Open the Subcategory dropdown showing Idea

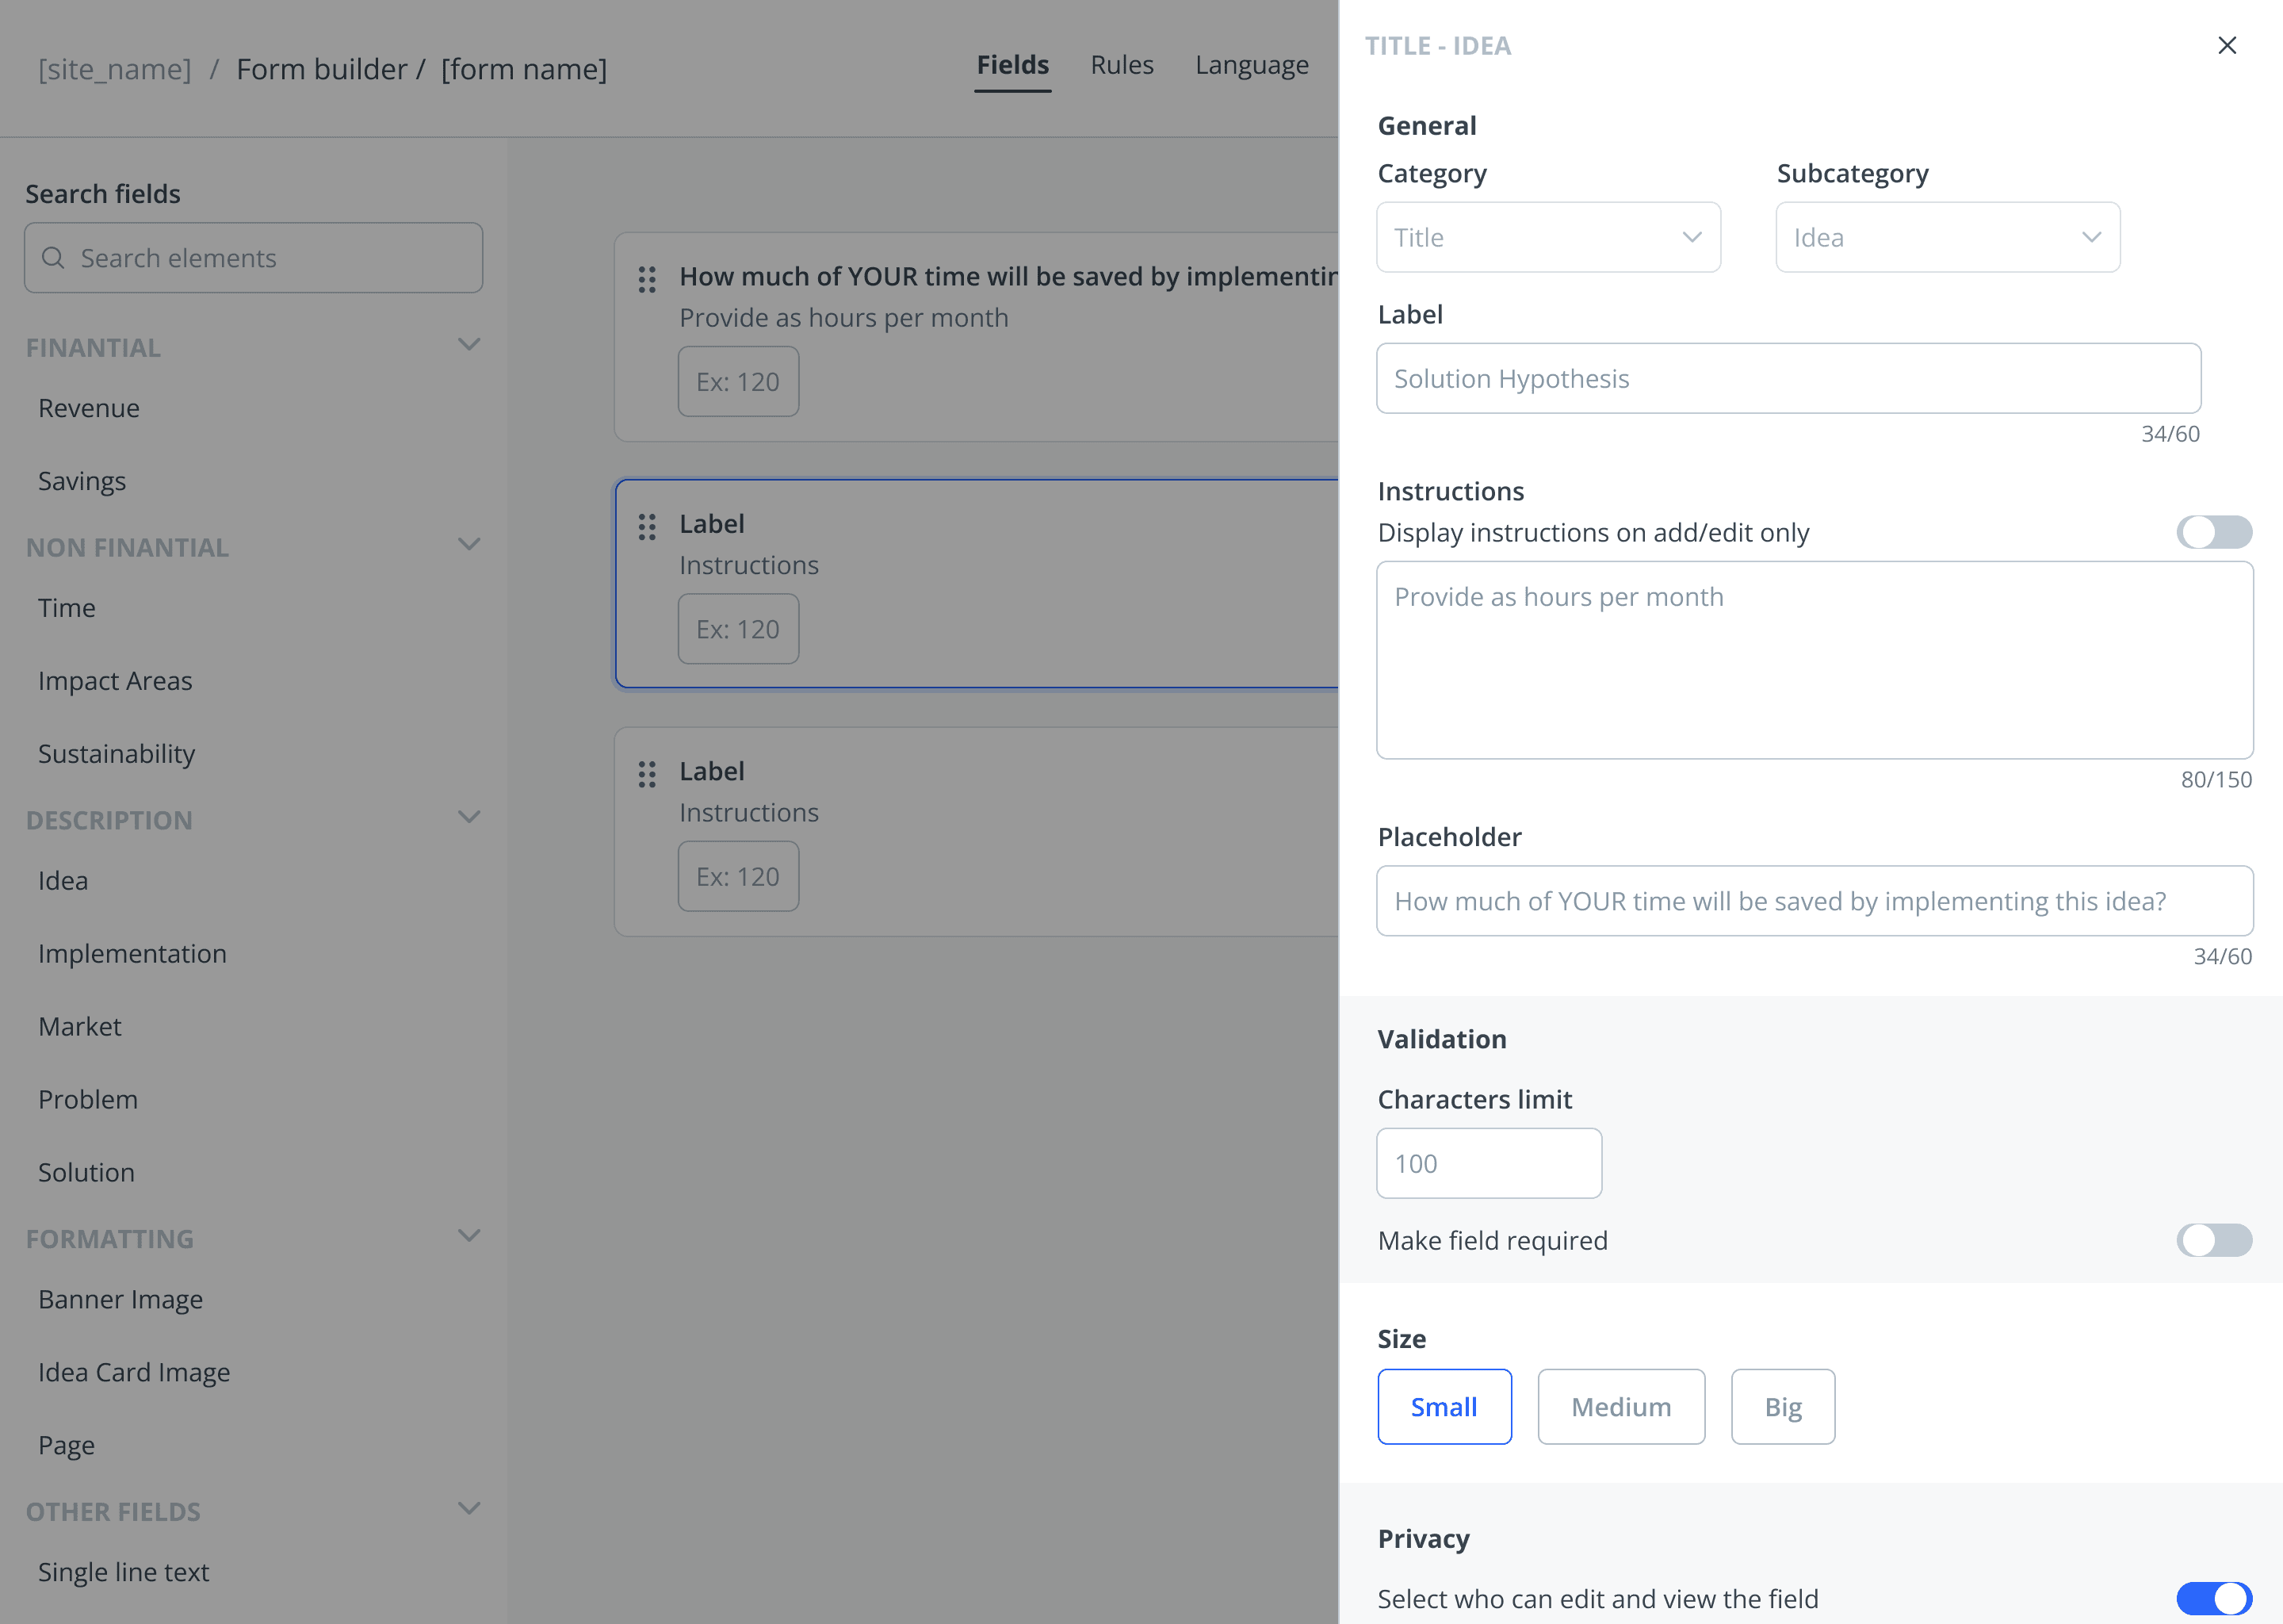tap(1946, 237)
